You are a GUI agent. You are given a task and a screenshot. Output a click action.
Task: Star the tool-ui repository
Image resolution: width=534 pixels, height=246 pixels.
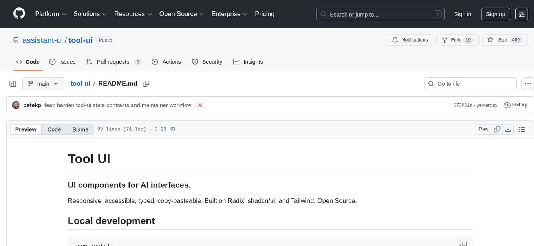click(x=503, y=40)
